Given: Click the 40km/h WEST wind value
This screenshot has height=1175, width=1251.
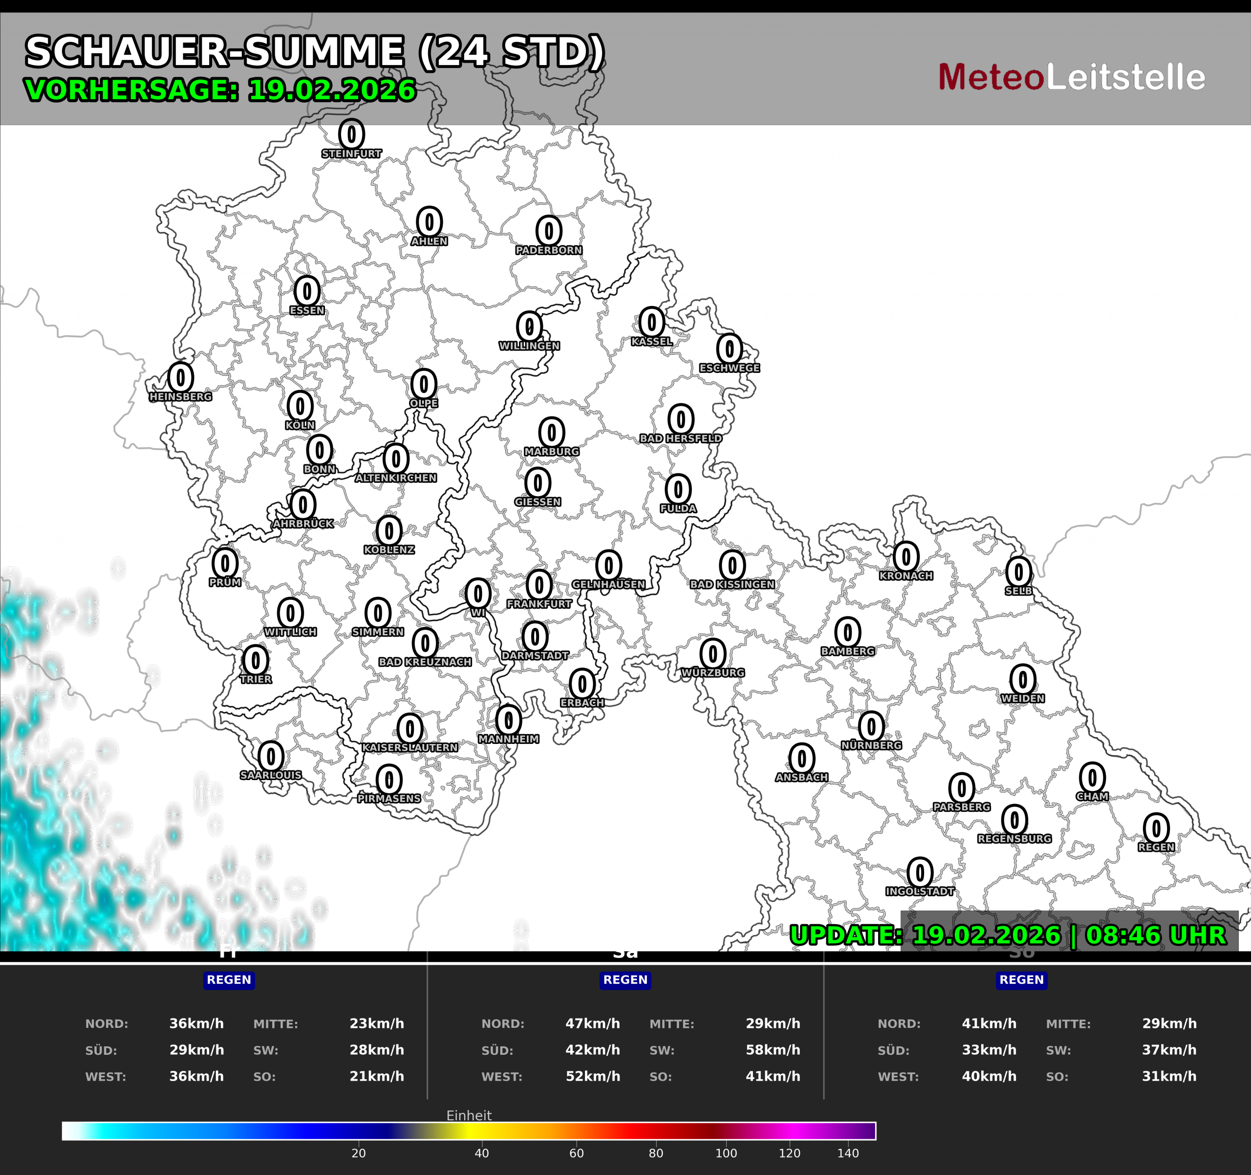Looking at the screenshot, I should click(989, 1076).
